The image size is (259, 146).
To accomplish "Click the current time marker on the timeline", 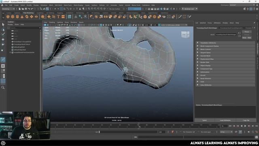I will [x=139, y=127].
